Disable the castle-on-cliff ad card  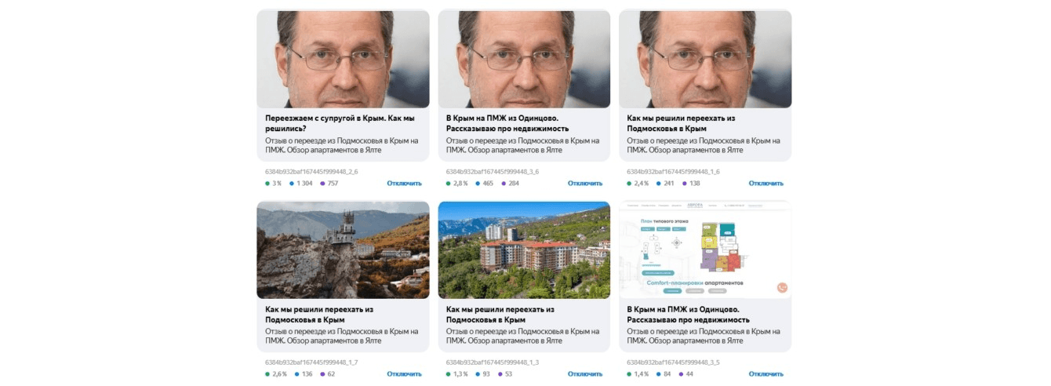click(x=404, y=374)
